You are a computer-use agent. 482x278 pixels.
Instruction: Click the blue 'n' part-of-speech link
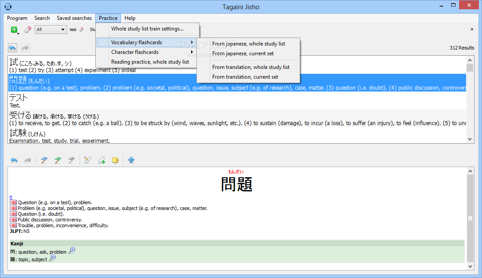point(11,197)
